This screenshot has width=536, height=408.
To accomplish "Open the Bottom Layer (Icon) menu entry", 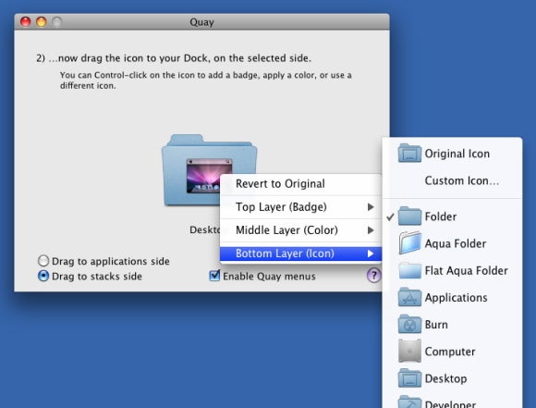I will tap(301, 253).
